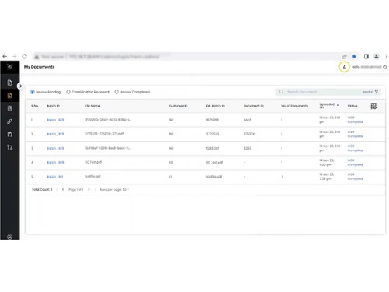Screen dimensions: 389x292
Task: Toggle sort arrow on Uploaded On column
Action: [x=338, y=105]
